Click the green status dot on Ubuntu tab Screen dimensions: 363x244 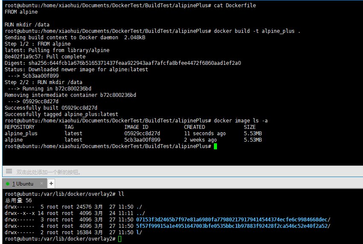pyautogui.click(x=8, y=184)
